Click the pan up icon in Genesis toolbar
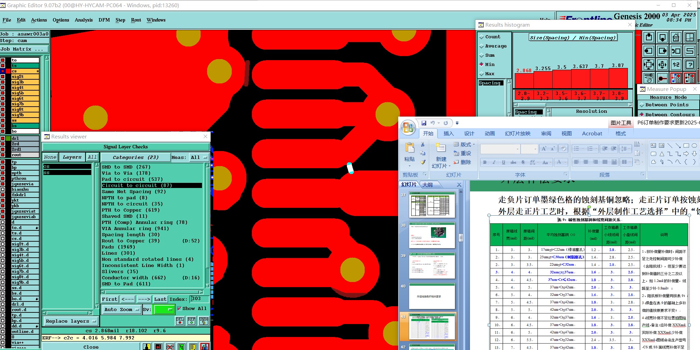This screenshot has width=700, height=350. (648, 37)
